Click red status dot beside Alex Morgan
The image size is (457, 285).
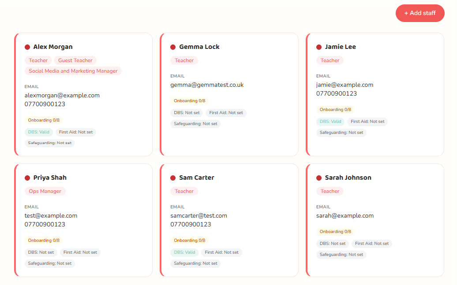(x=27, y=47)
